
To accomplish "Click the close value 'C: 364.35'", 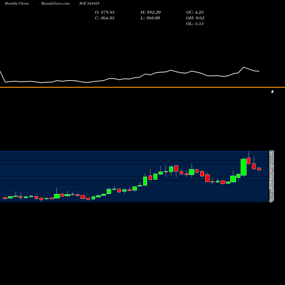I will pyautogui.click(x=105, y=18).
